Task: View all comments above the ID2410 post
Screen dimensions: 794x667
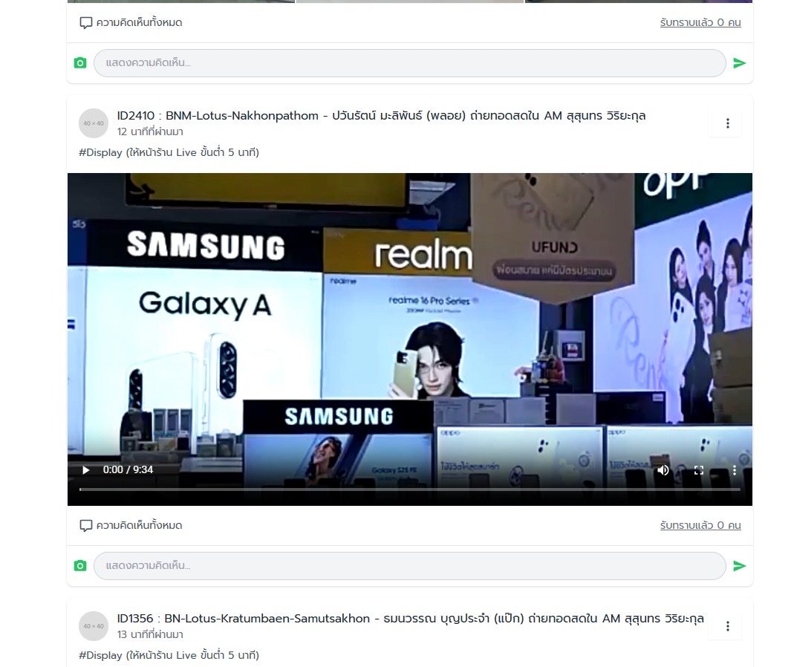Action: pyautogui.click(x=131, y=22)
